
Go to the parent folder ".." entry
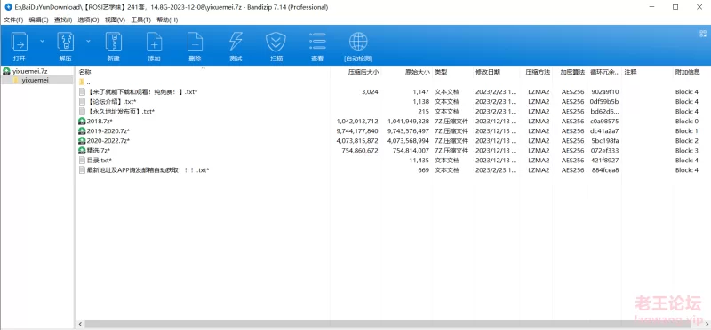(x=88, y=82)
